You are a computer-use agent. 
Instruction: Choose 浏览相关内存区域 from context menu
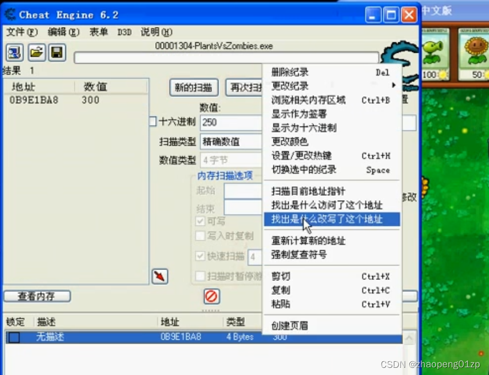(332, 100)
